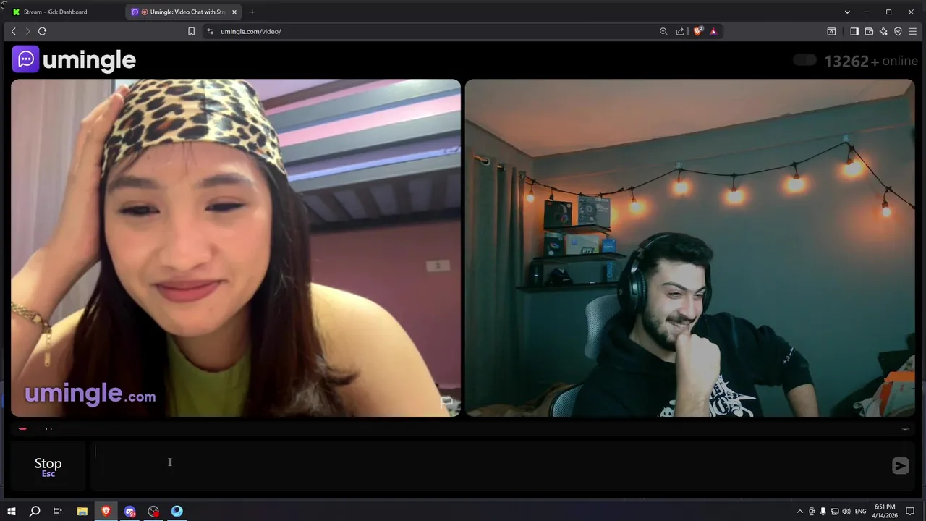Screen dimensions: 926x521
Task: Bookmark this page with the bookmark icon
Action: point(191,31)
